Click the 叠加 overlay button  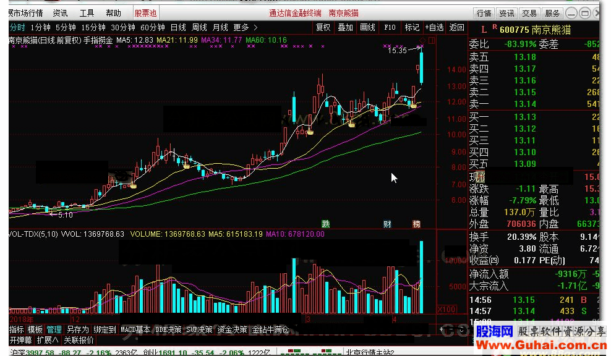click(x=345, y=28)
